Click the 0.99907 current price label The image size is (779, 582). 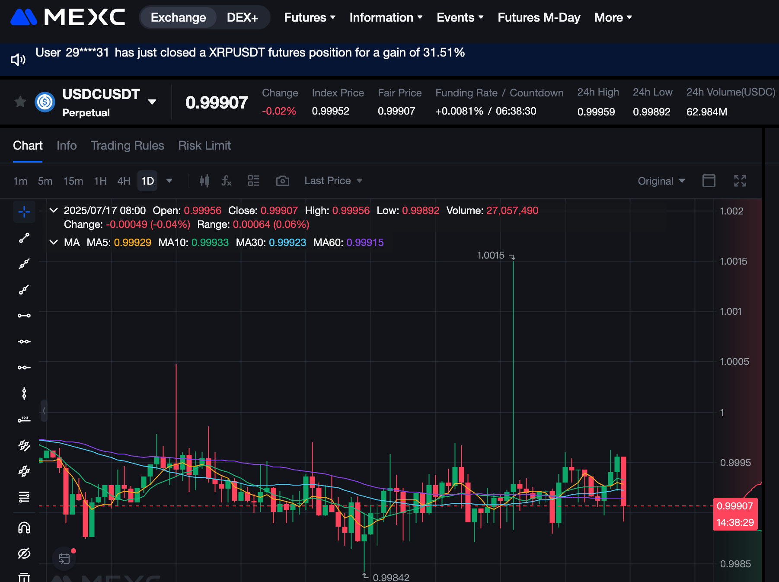[734, 506]
